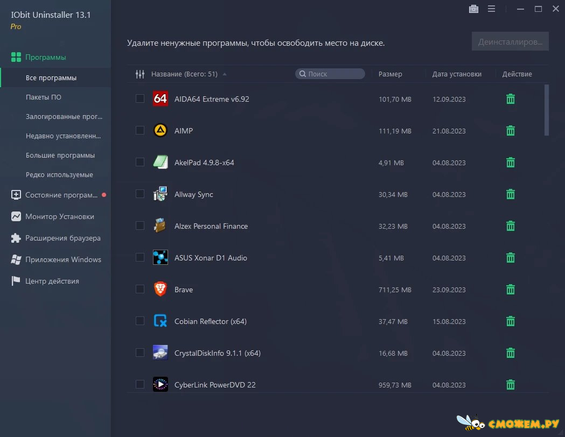Click trash icon for Cobian Reflector (x64)
Screen dimensions: 565x437
[x=510, y=321]
